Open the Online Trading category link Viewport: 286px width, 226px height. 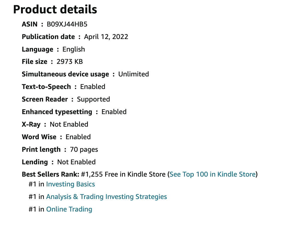click(69, 209)
